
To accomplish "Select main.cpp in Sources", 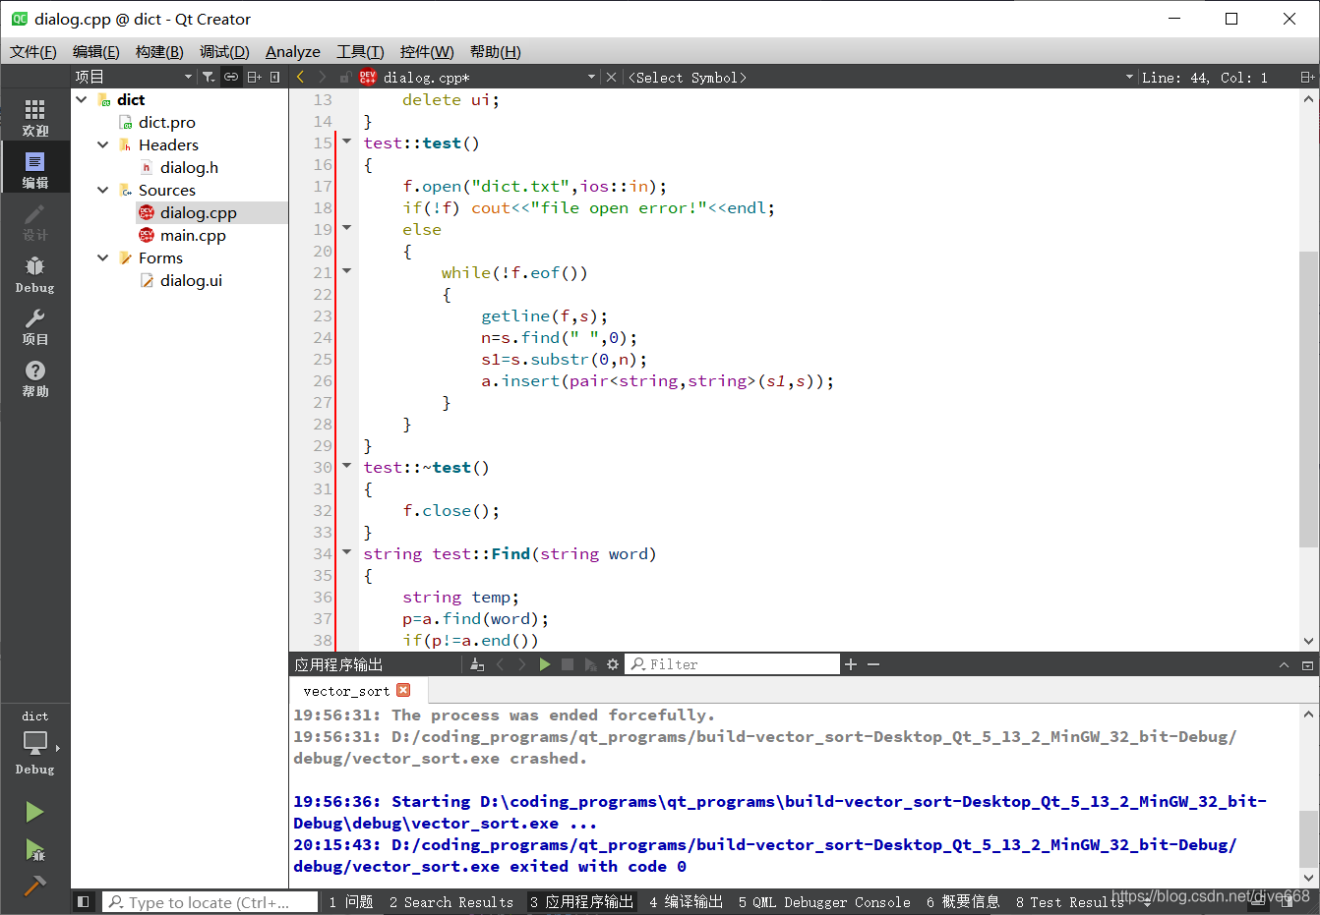I will (193, 235).
